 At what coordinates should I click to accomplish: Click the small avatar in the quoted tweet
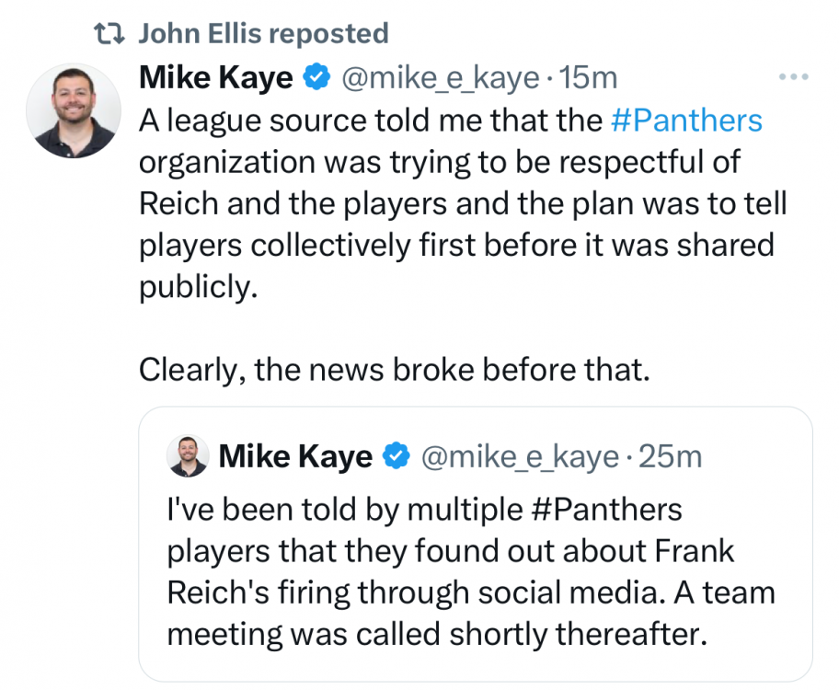point(188,456)
